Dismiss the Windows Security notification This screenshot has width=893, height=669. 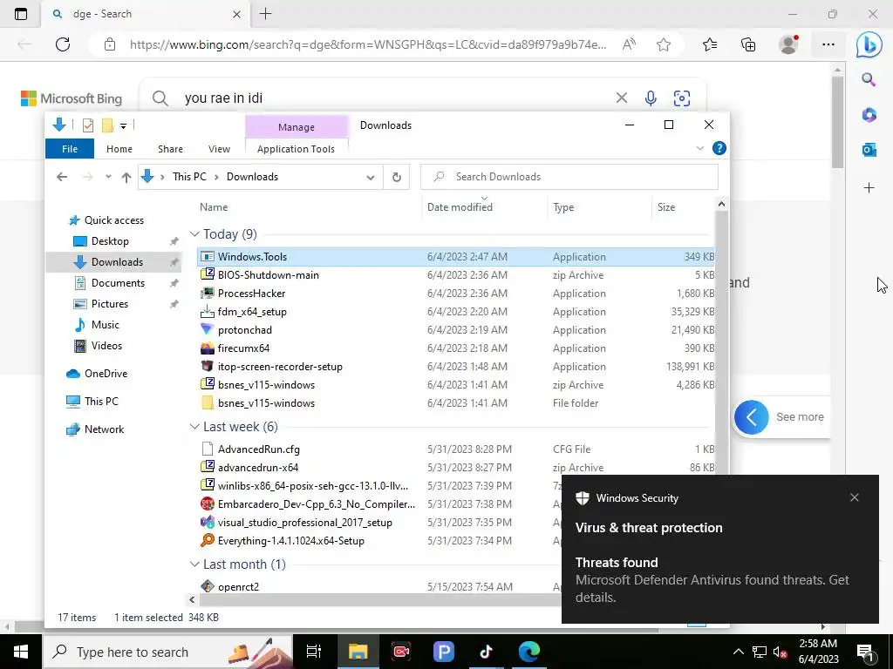(x=855, y=497)
